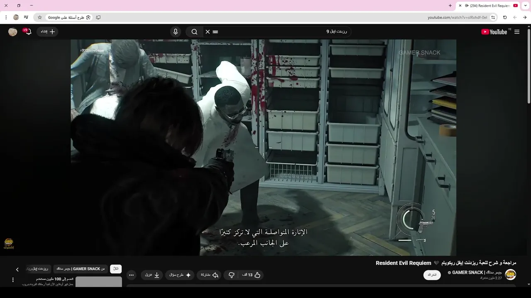Open the YouTube hamburger guide menu
531x298 pixels.
517,32
